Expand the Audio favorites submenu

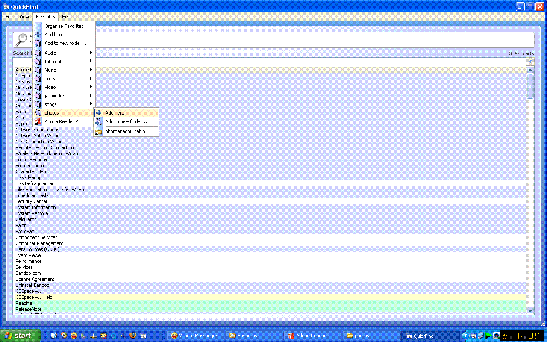coord(91,53)
